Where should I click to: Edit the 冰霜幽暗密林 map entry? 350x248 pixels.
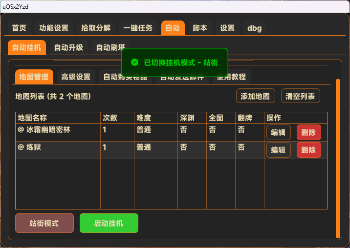pyautogui.click(x=278, y=132)
